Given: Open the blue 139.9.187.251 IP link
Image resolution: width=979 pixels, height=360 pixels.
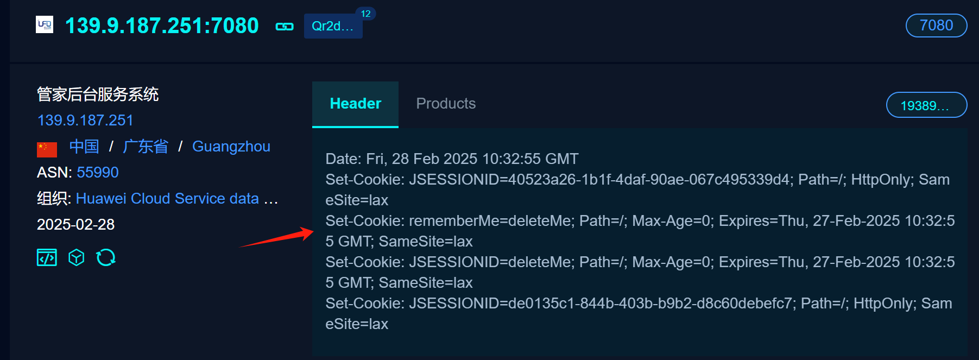Looking at the screenshot, I should tap(85, 120).
